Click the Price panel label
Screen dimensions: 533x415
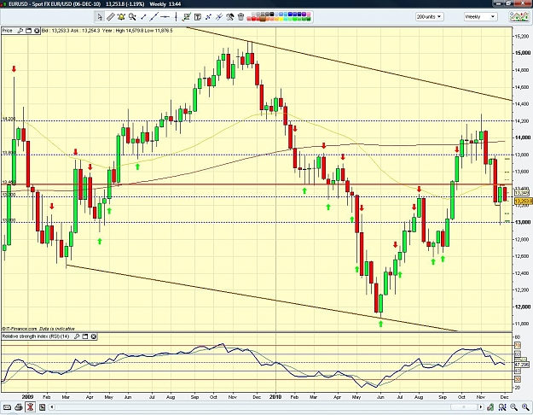[7, 31]
